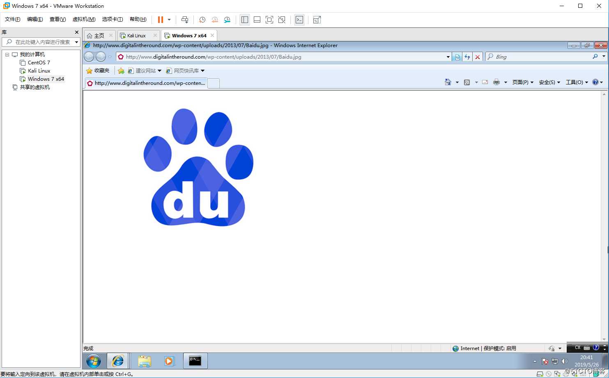609x378 pixels.
Task: Toggle the library sidebar view
Action: pyautogui.click(x=245, y=20)
